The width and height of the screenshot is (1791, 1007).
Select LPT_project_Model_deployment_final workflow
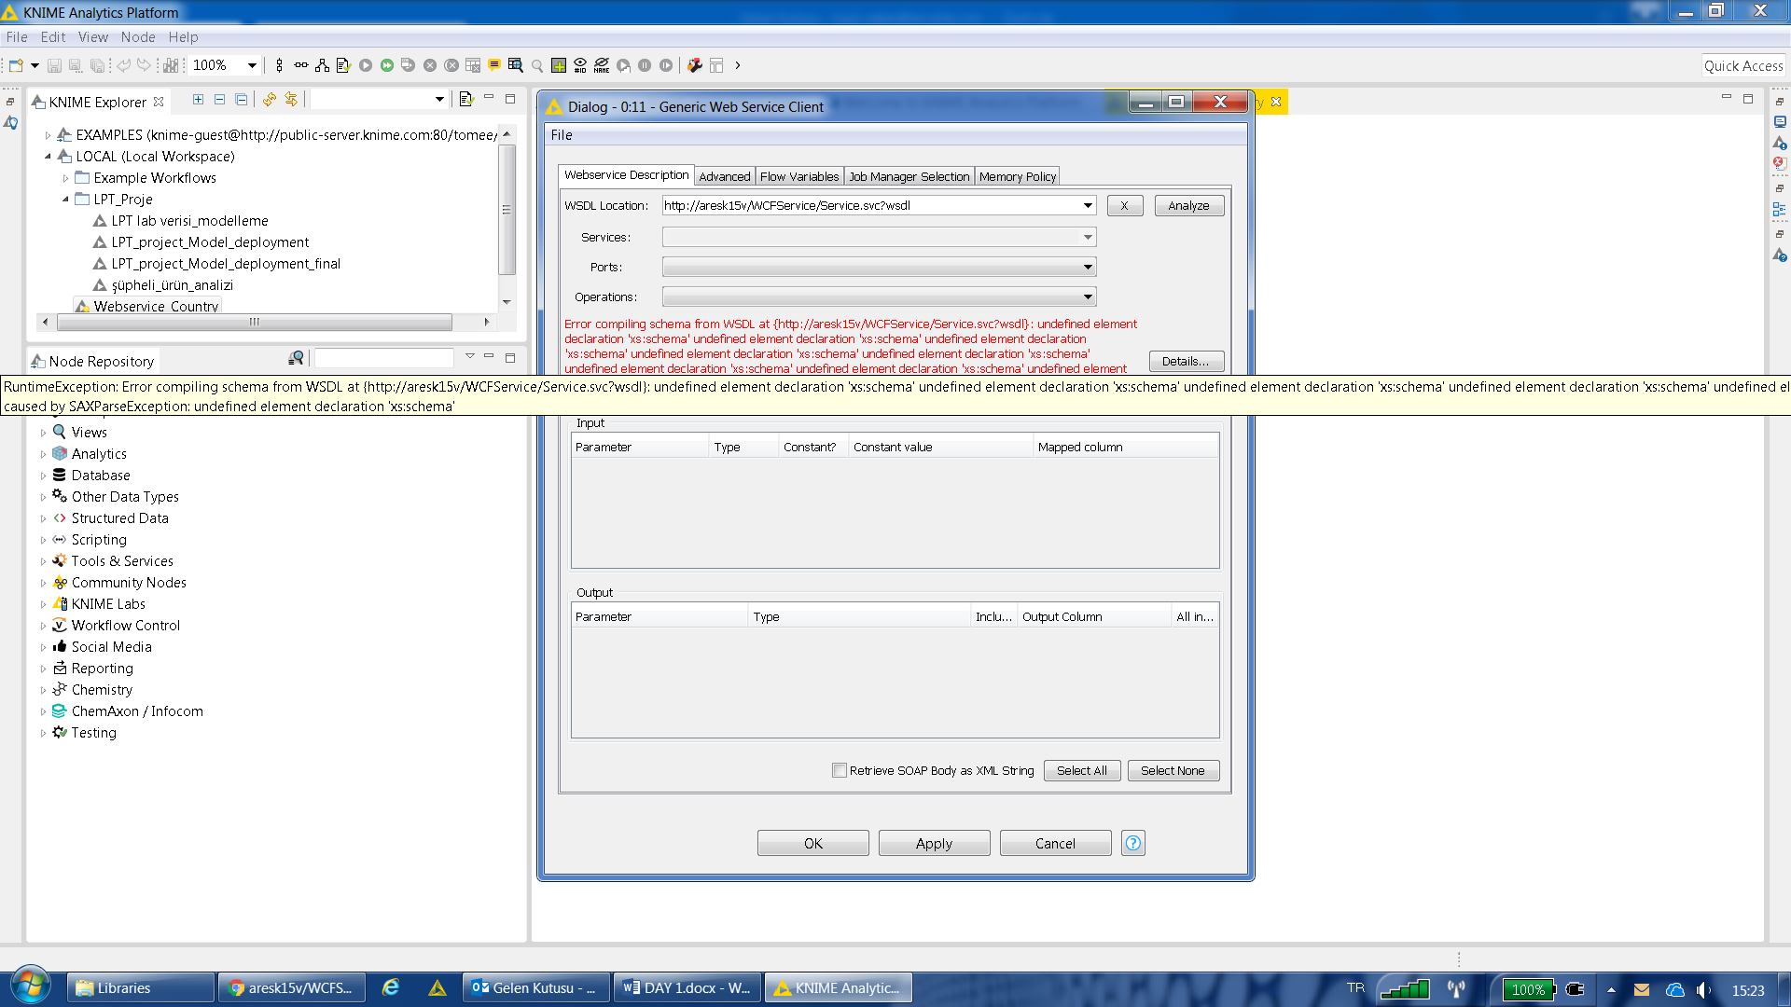click(x=226, y=264)
